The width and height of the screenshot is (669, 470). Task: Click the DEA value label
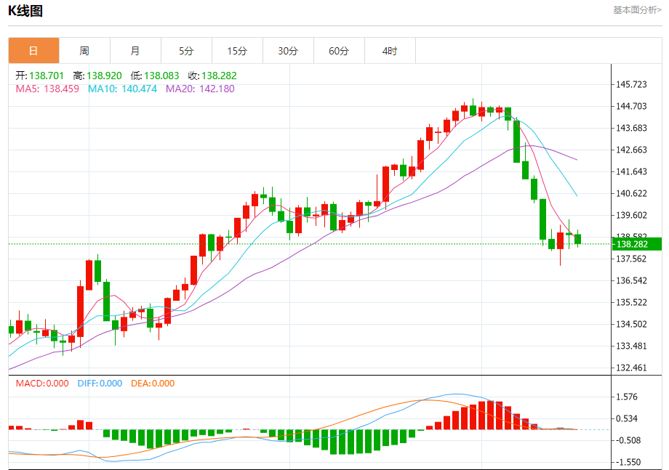[x=153, y=383]
